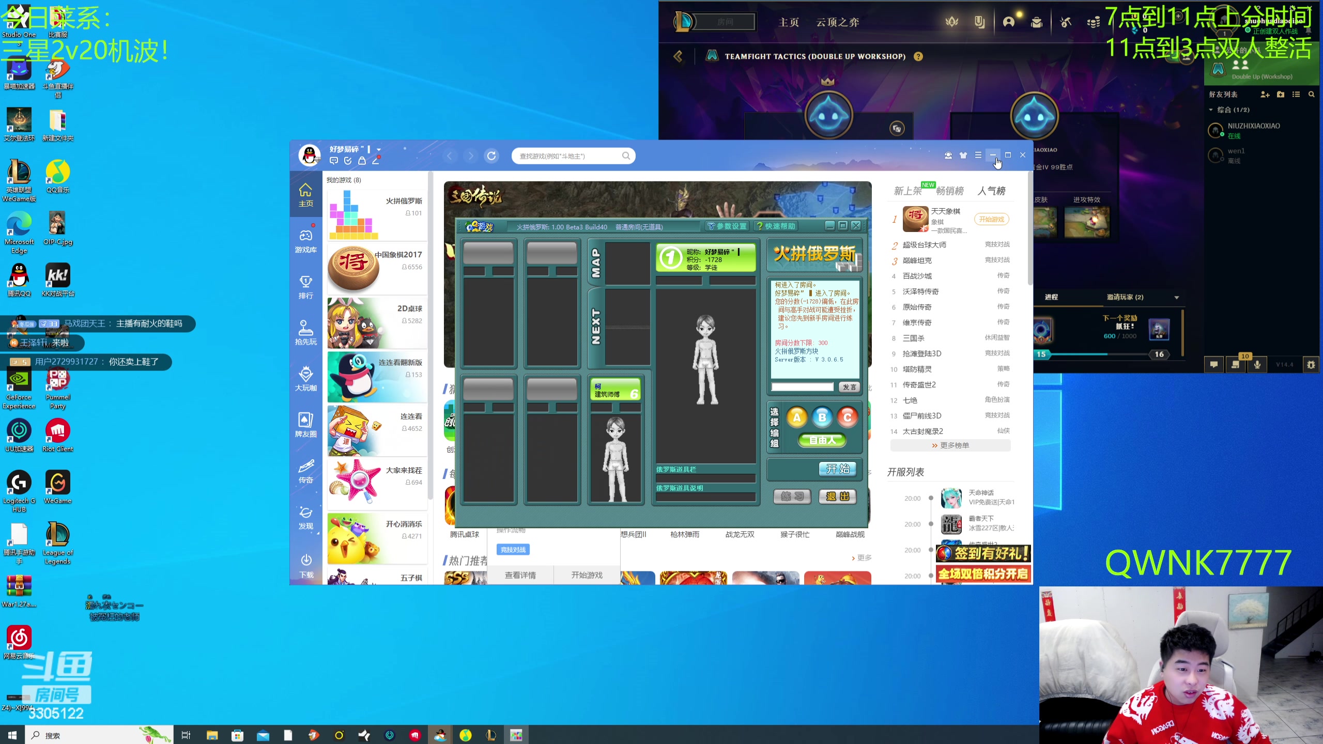Search friends in League friends list
The image size is (1323, 744).
[1311, 95]
